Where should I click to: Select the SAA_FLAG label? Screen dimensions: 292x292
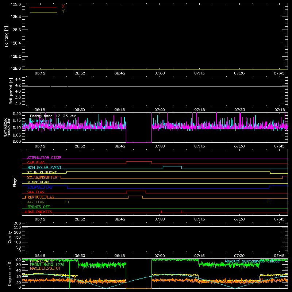pyautogui.click(x=36, y=192)
